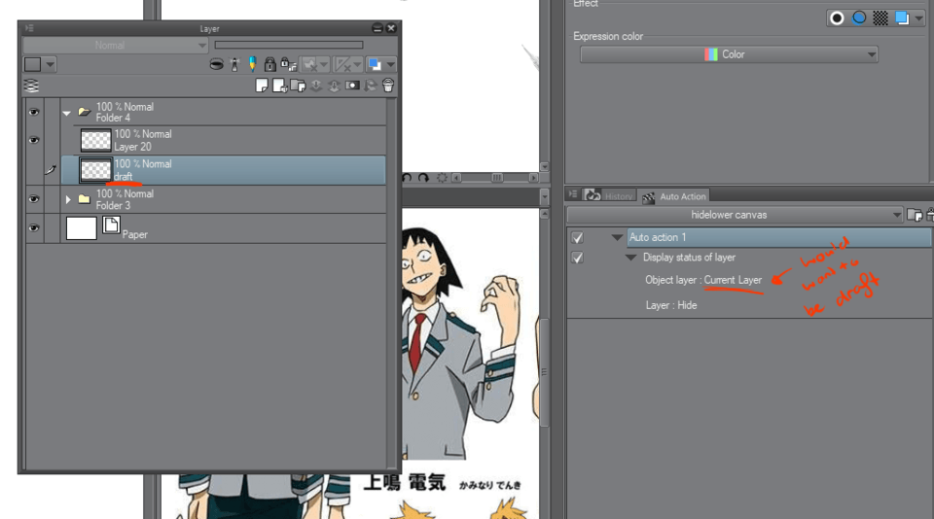Select Auto action 1 entry
The height and width of the screenshot is (519, 934).
coord(779,237)
